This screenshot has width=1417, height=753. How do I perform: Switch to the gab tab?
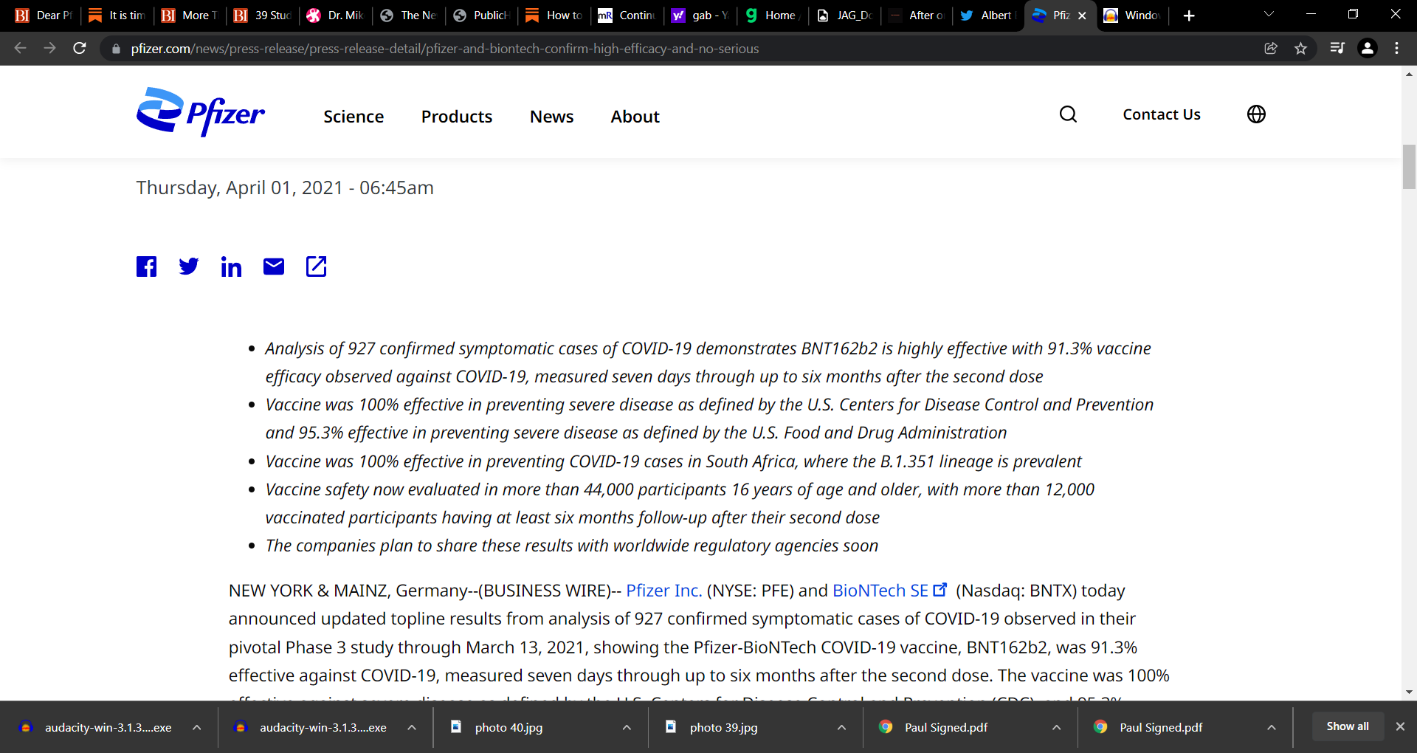click(701, 16)
